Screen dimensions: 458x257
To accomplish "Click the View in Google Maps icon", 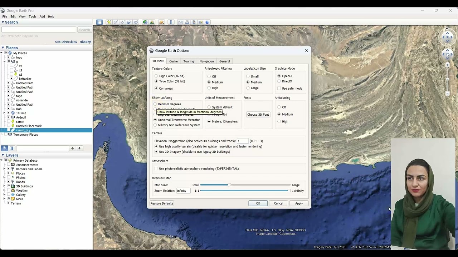I will [x=201, y=22].
